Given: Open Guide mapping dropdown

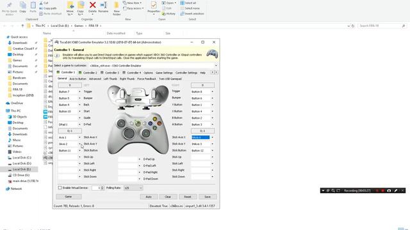Looking at the screenshot, I should [79, 118].
